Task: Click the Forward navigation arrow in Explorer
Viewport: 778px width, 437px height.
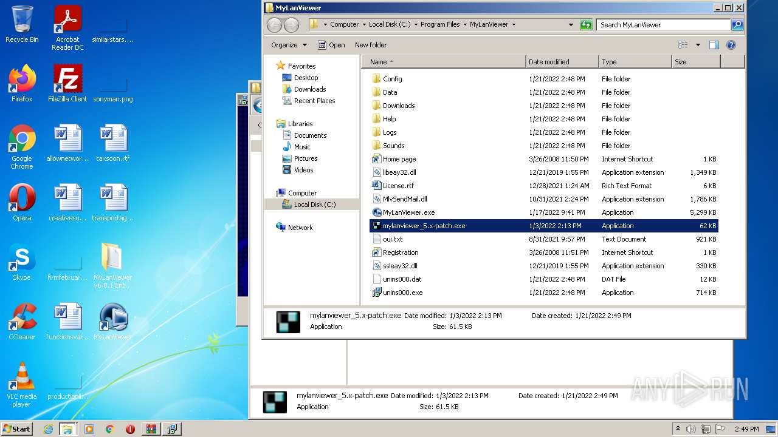Action: (x=292, y=25)
